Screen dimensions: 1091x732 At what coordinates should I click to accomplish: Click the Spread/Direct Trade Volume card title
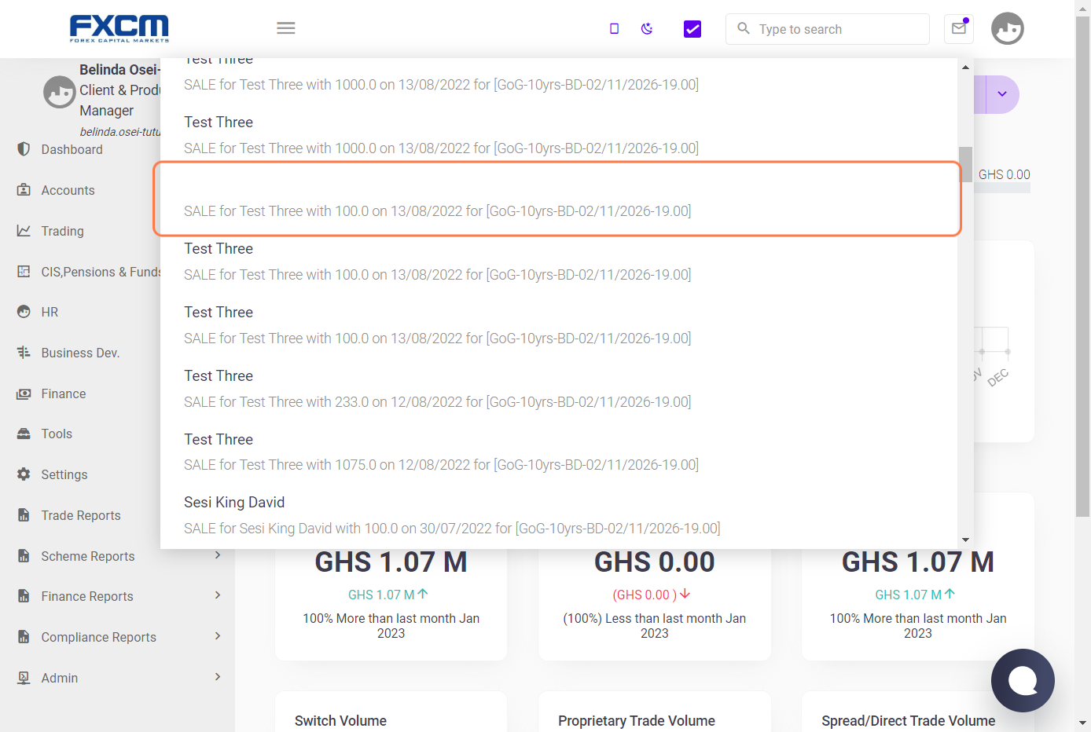(x=909, y=721)
